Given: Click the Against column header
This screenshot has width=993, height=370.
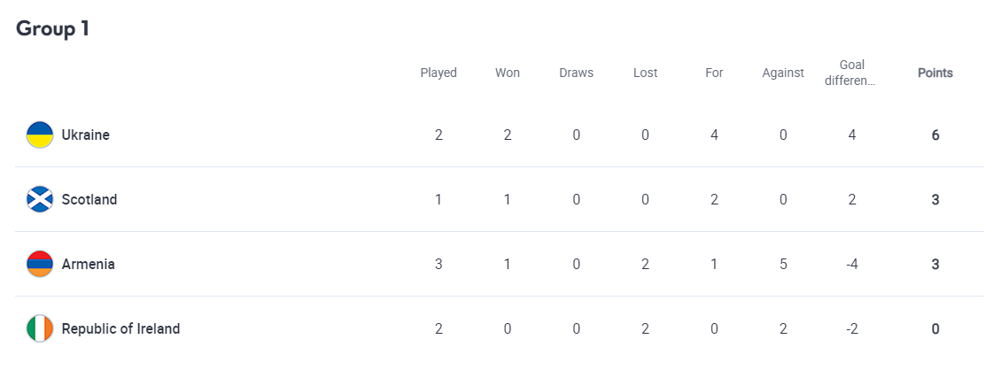Looking at the screenshot, I should [783, 73].
